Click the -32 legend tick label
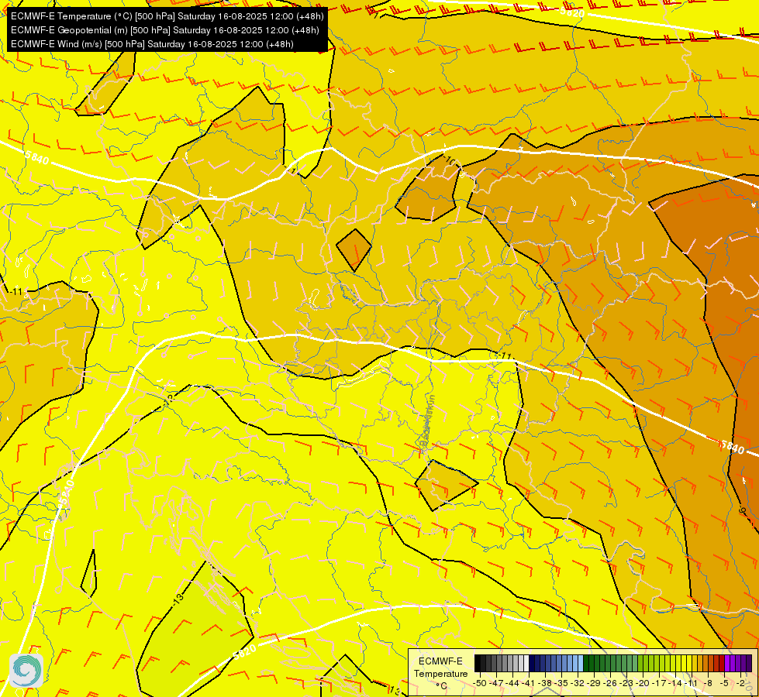 [x=578, y=683]
